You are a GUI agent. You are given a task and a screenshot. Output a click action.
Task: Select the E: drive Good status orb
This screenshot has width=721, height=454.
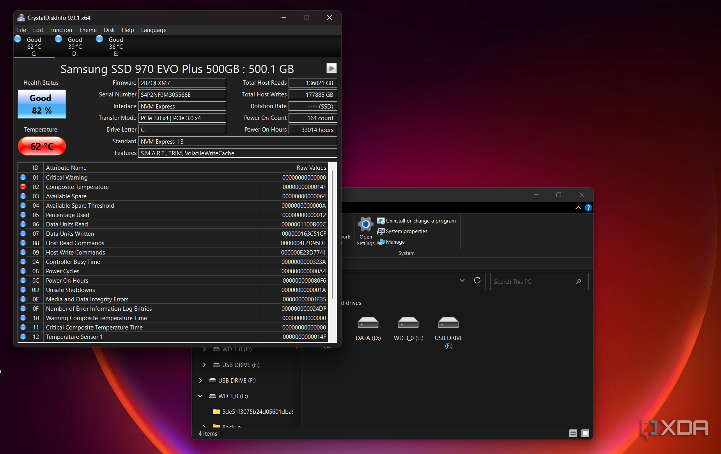pyautogui.click(x=99, y=39)
